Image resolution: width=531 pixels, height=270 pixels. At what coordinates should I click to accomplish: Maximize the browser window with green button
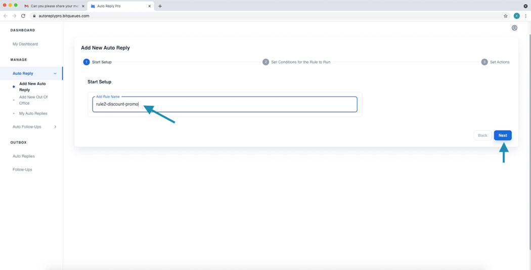click(16, 5)
